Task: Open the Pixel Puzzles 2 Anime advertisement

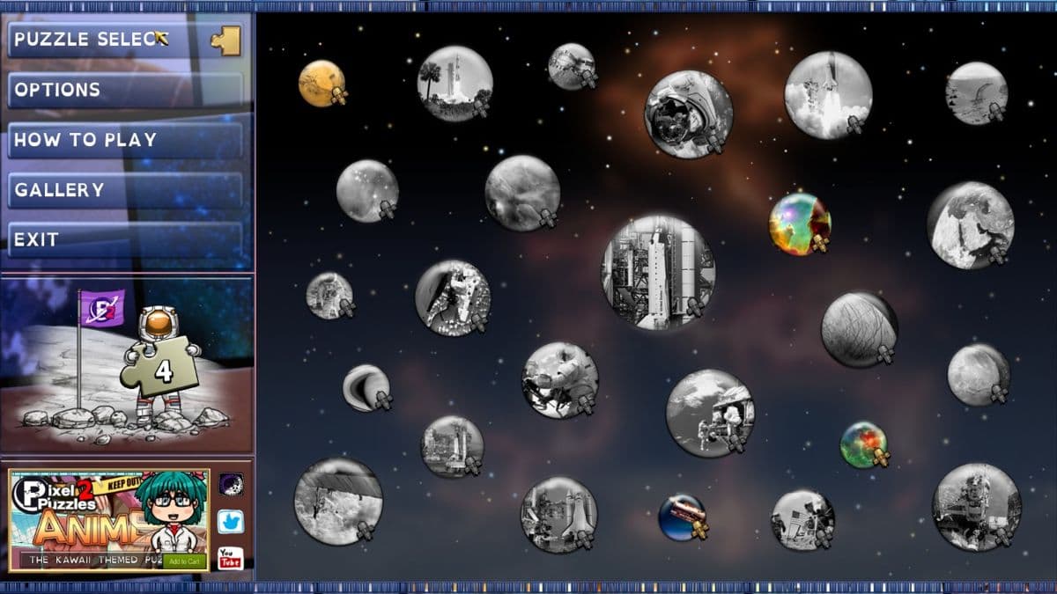Action: pos(109,519)
